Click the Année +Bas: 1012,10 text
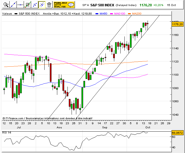The height and width of the screenshot is (153, 185). click(x=57, y=14)
